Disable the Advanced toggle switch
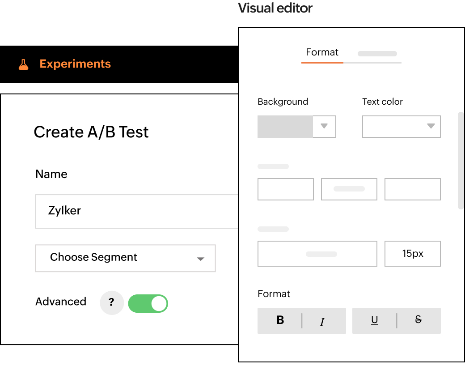Image resolution: width=465 pixels, height=370 pixels. 148,303
